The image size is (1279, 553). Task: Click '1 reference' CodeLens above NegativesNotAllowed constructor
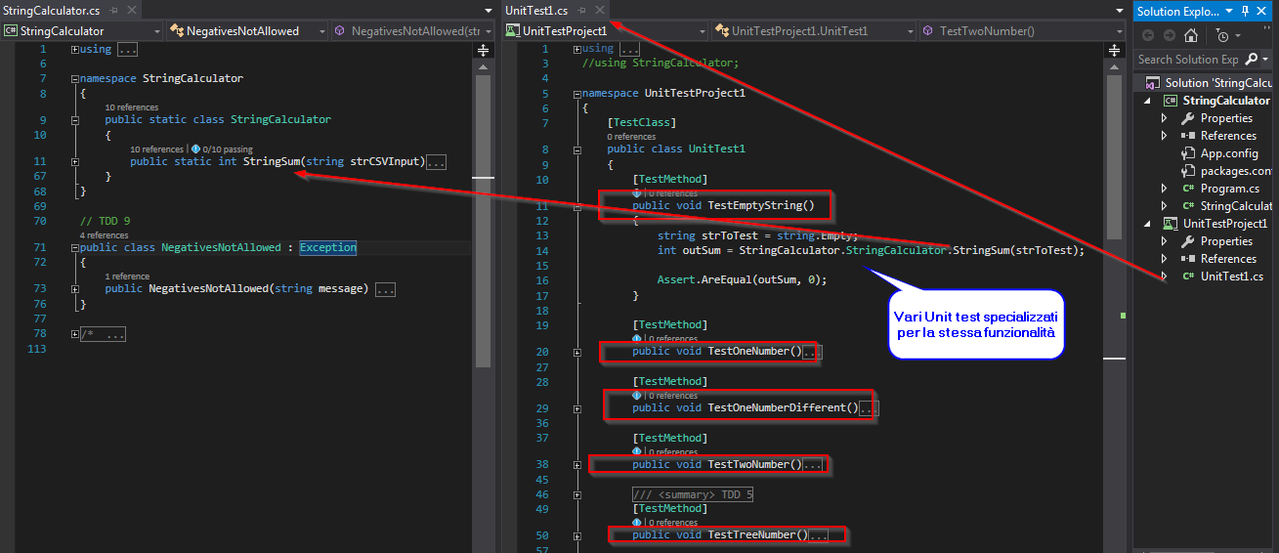pyautogui.click(x=127, y=276)
